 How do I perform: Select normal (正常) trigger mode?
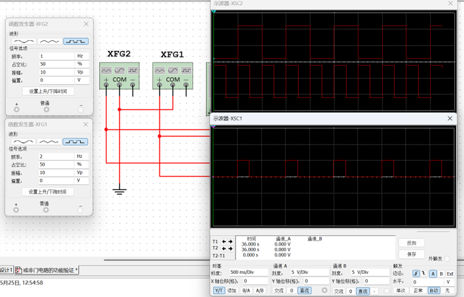[418, 290]
